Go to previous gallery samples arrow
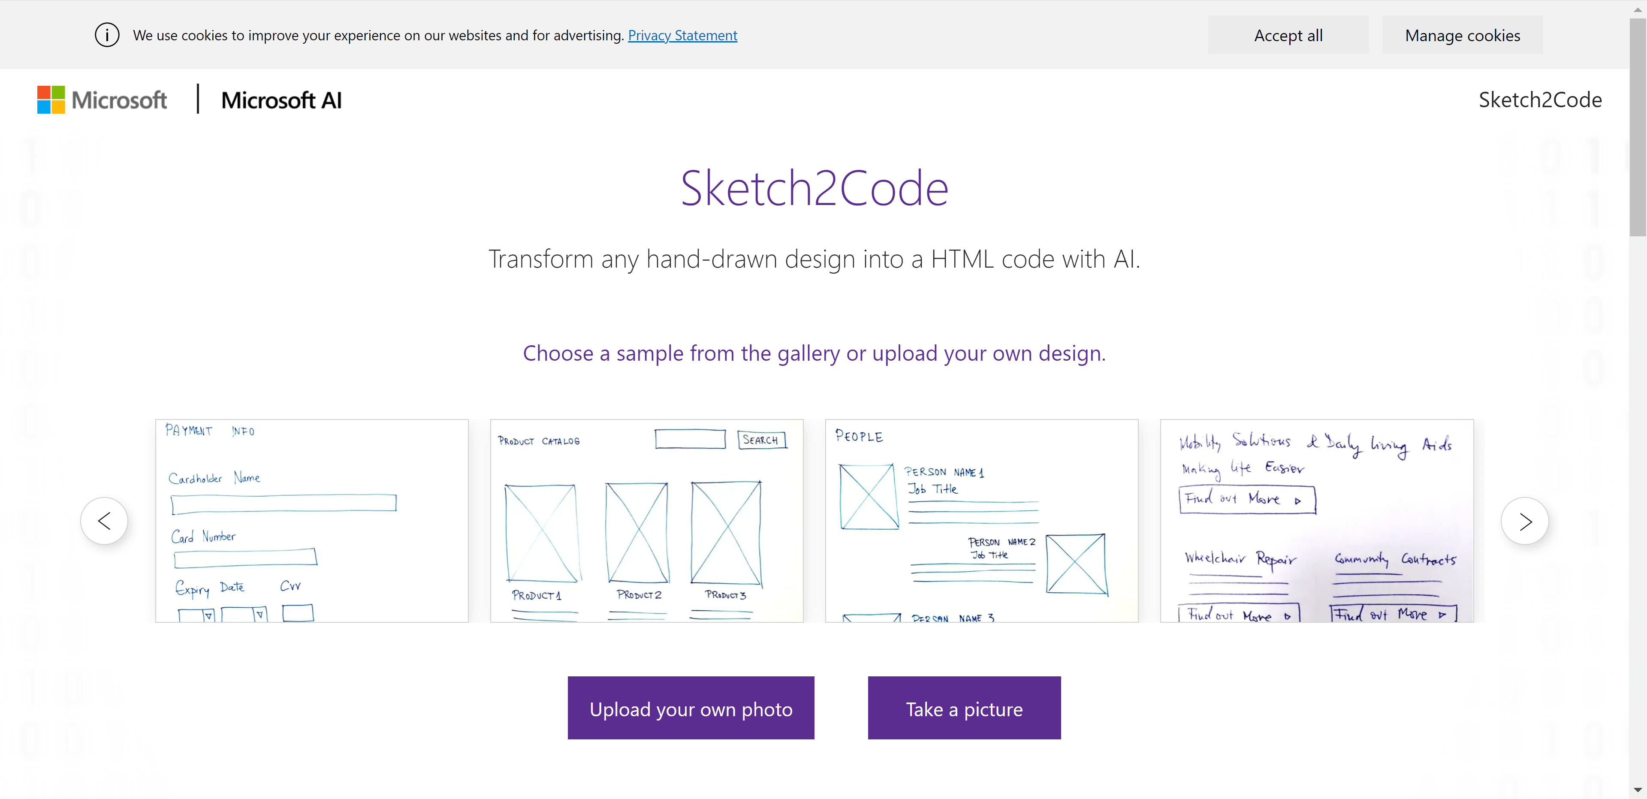Screen dimensions: 1647x799 pyautogui.click(x=104, y=521)
